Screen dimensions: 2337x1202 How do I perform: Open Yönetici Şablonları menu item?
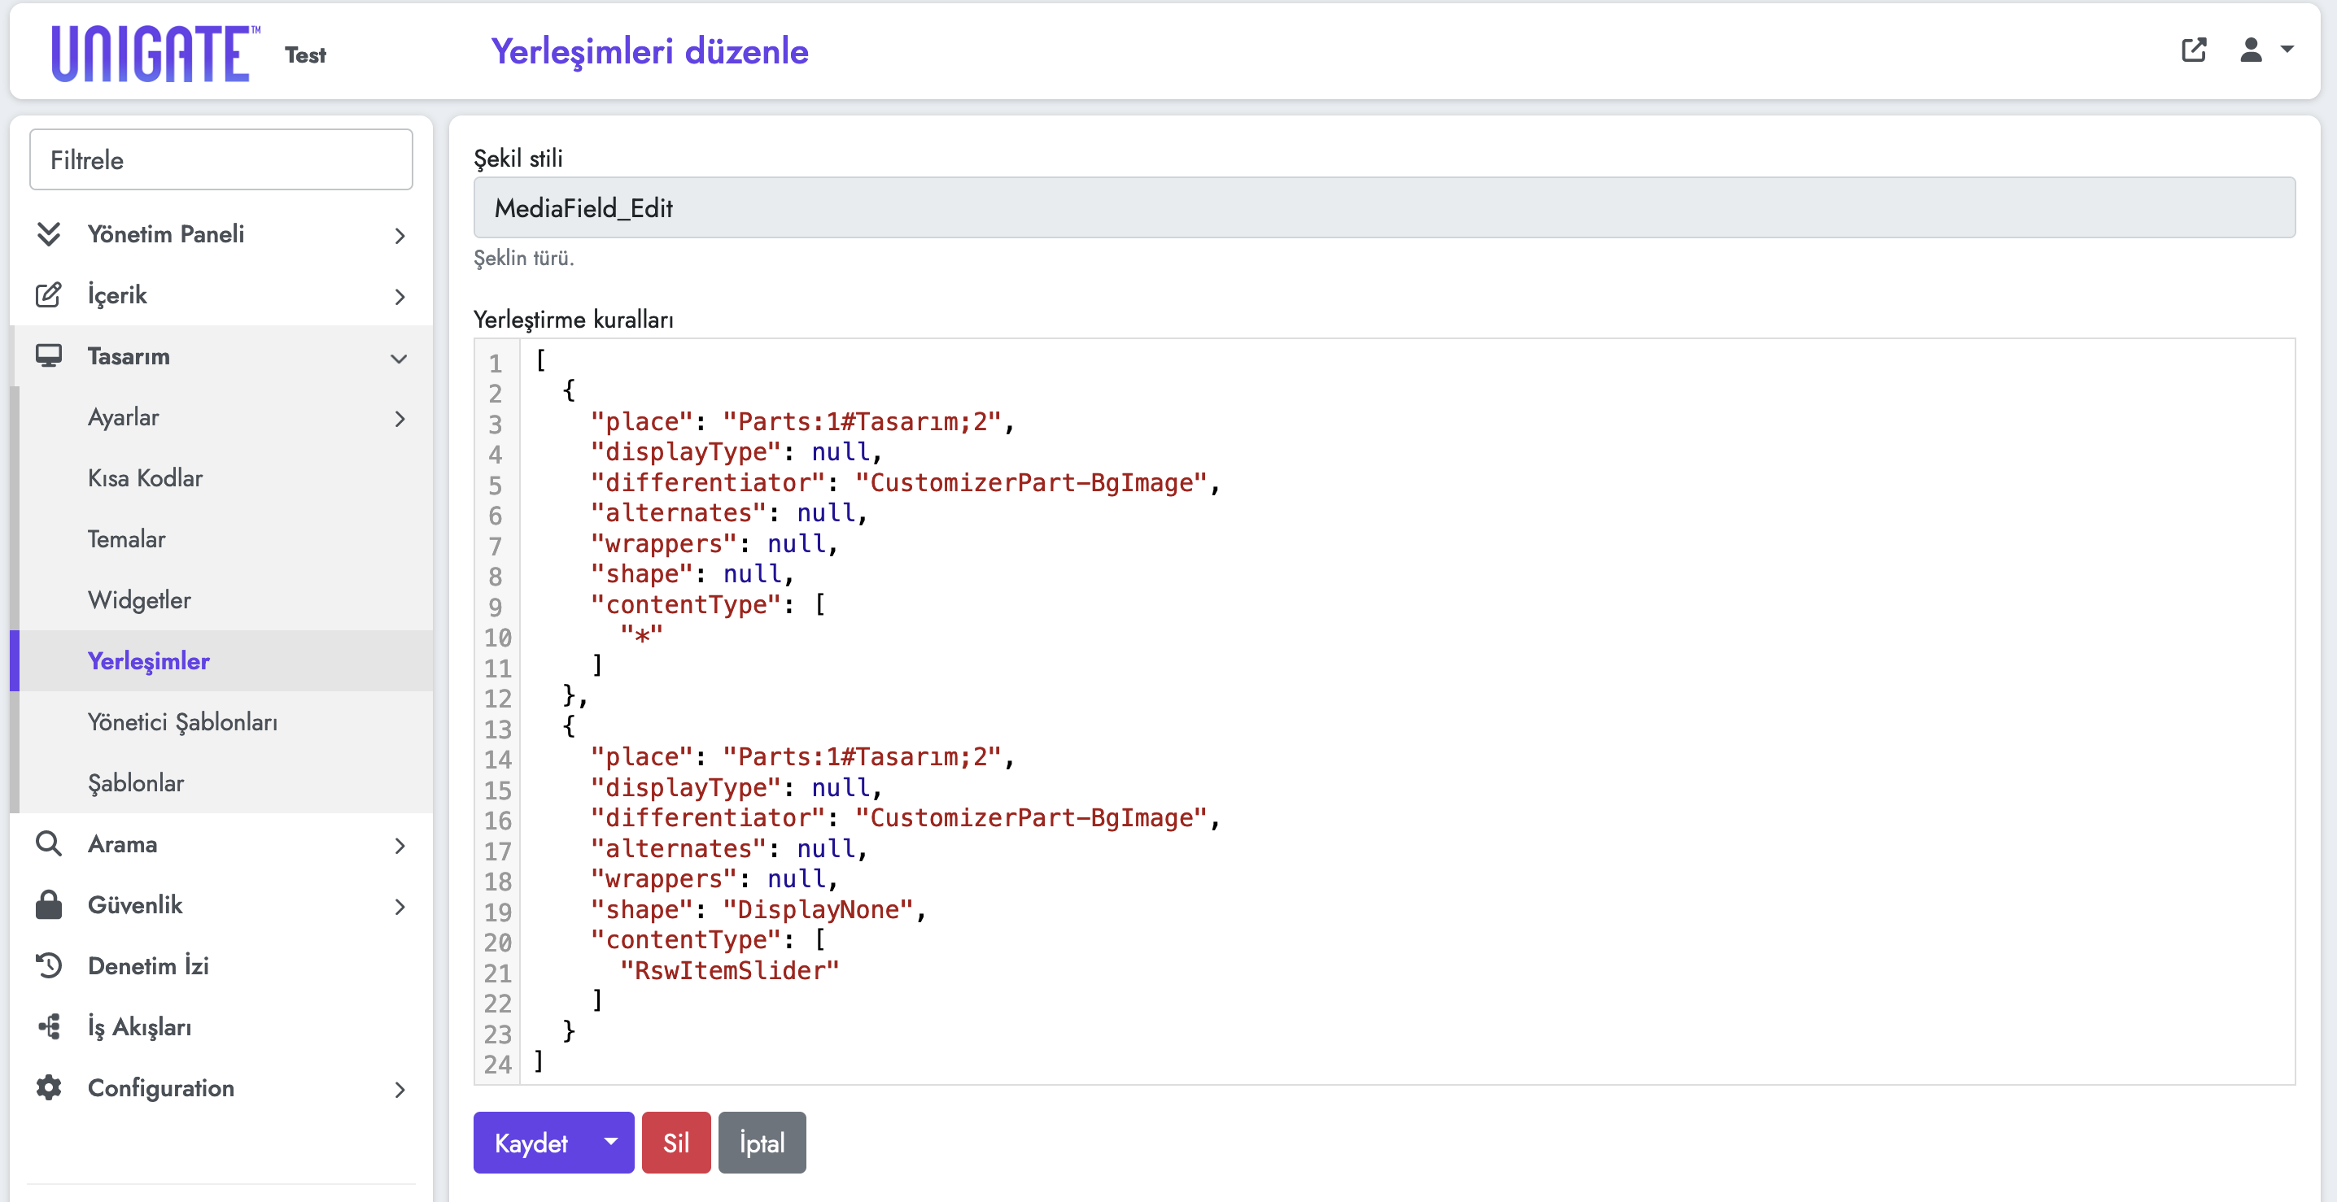pyautogui.click(x=182, y=722)
